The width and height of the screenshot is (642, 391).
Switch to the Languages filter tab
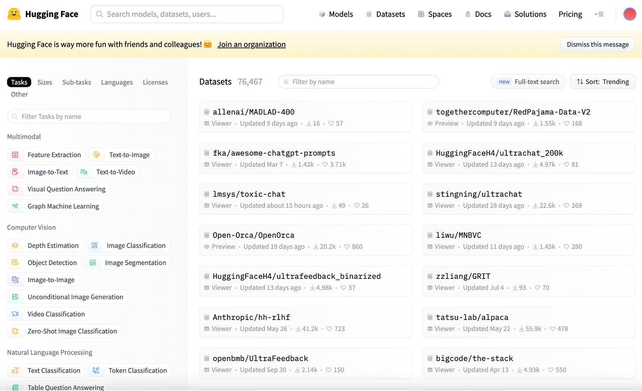(x=117, y=82)
